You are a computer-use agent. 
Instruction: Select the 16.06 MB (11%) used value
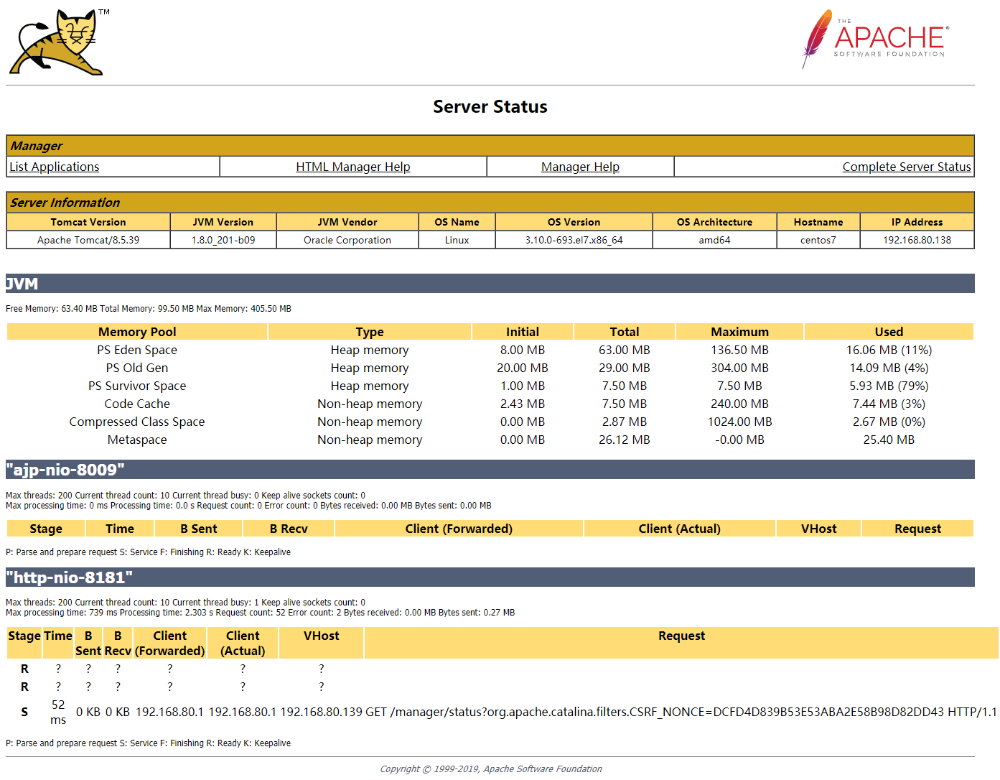click(x=889, y=350)
